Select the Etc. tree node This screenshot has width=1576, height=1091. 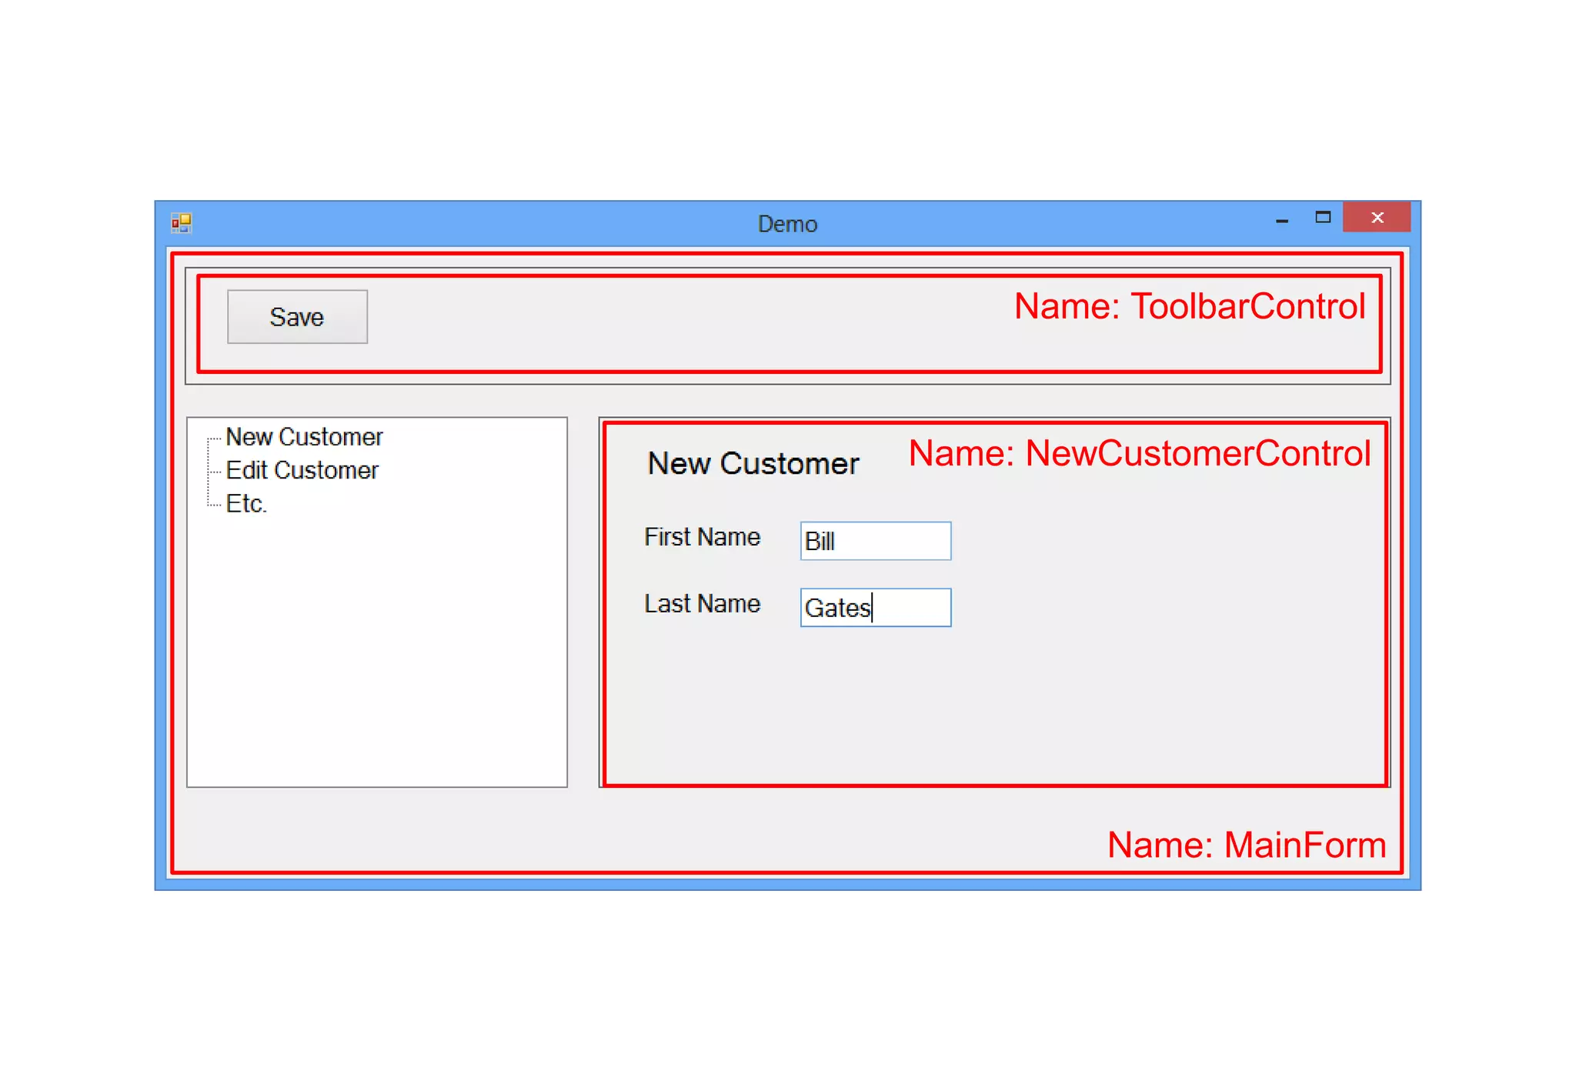click(246, 504)
